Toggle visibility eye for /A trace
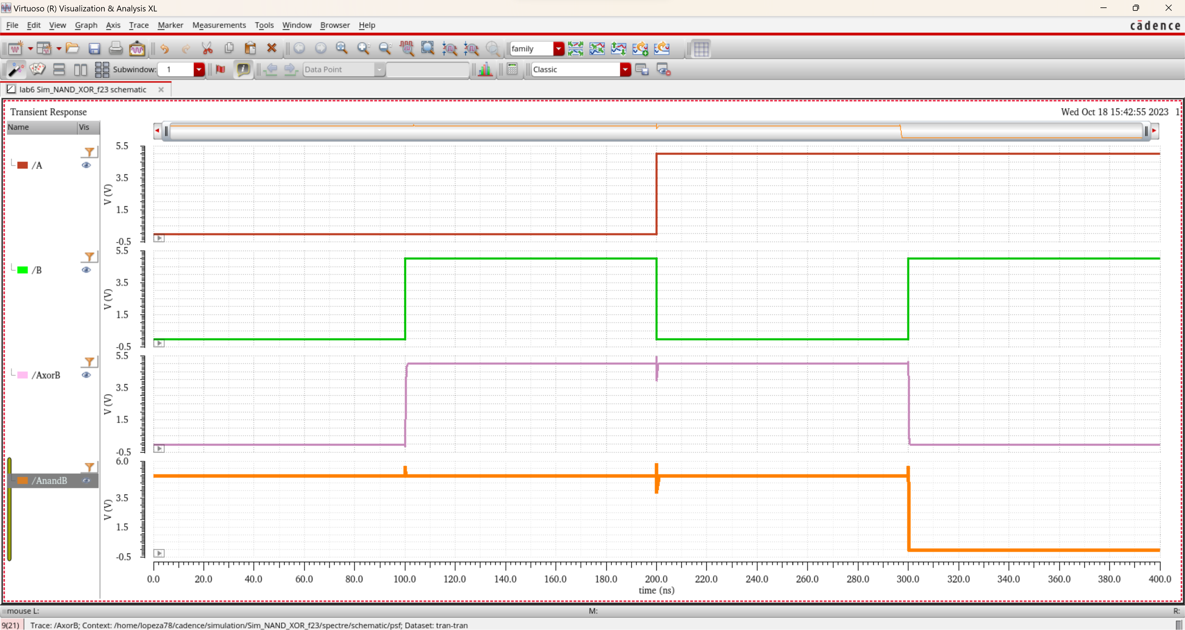 (x=86, y=165)
